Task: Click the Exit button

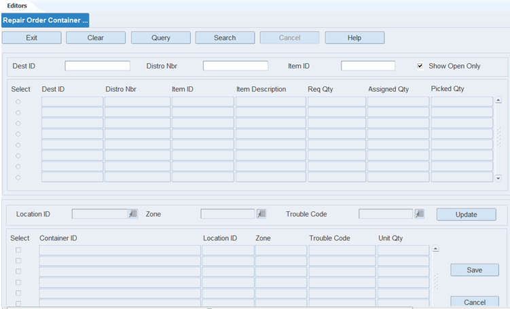Action: click(x=31, y=38)
